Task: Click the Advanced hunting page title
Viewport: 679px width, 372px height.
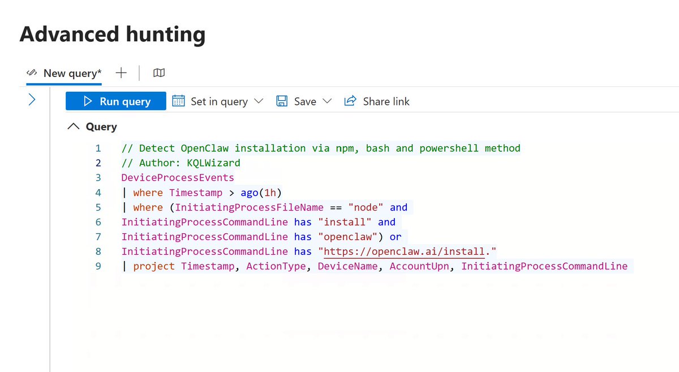Action: click(113, 35)
